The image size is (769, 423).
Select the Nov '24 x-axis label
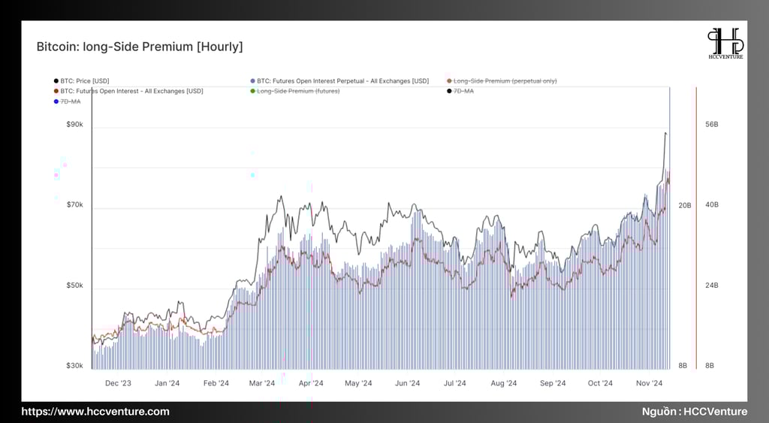(649, 383)
